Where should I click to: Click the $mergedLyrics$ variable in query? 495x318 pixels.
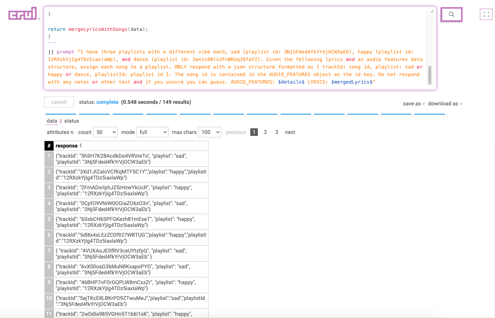pyautogui.click(x=352, y=82)
